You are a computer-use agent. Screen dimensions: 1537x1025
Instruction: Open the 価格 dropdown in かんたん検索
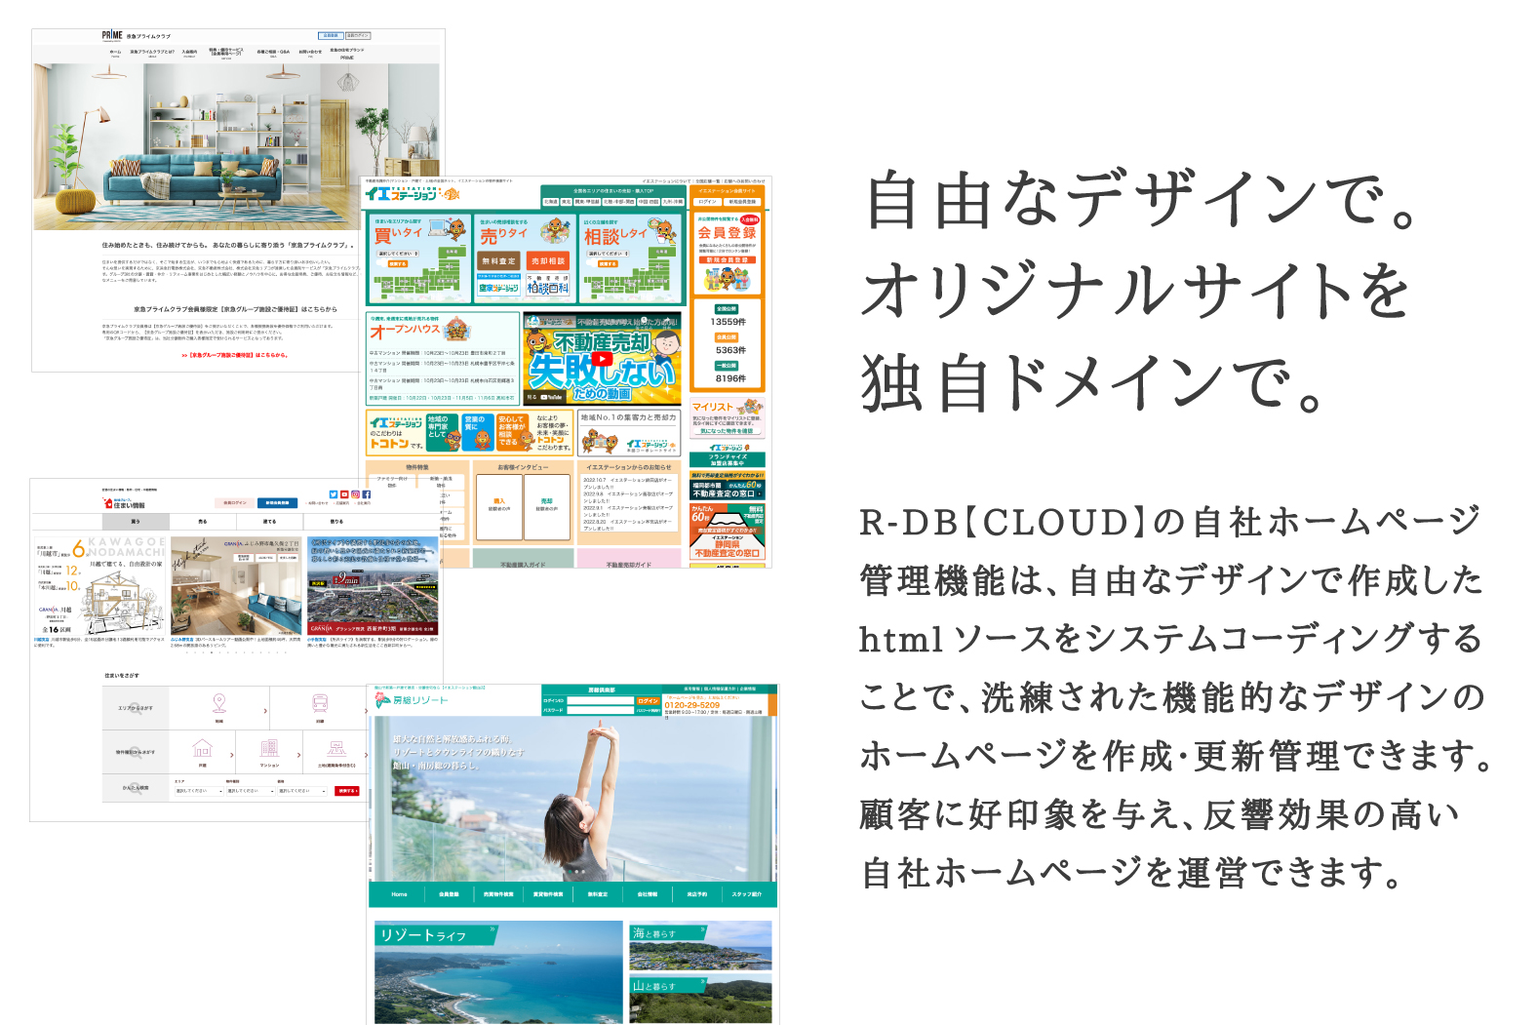[301, 791]
